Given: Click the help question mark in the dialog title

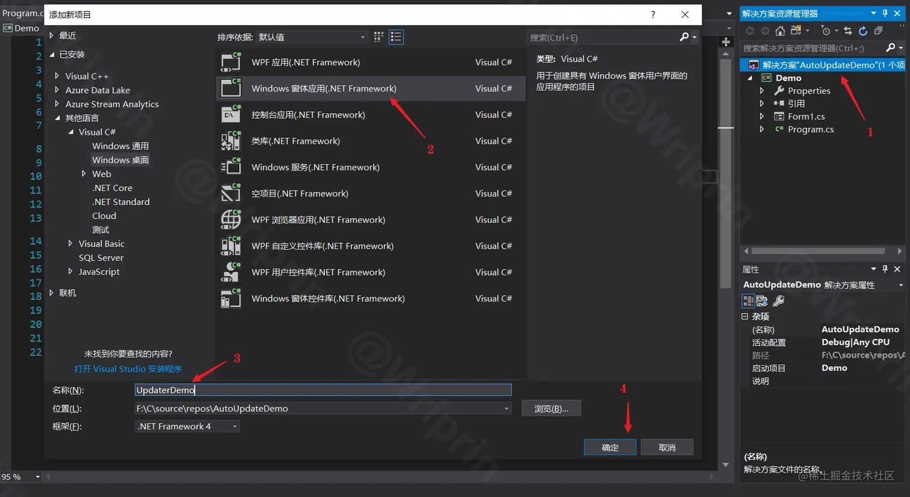Looking at the screenshot, I should coord(653,14).
